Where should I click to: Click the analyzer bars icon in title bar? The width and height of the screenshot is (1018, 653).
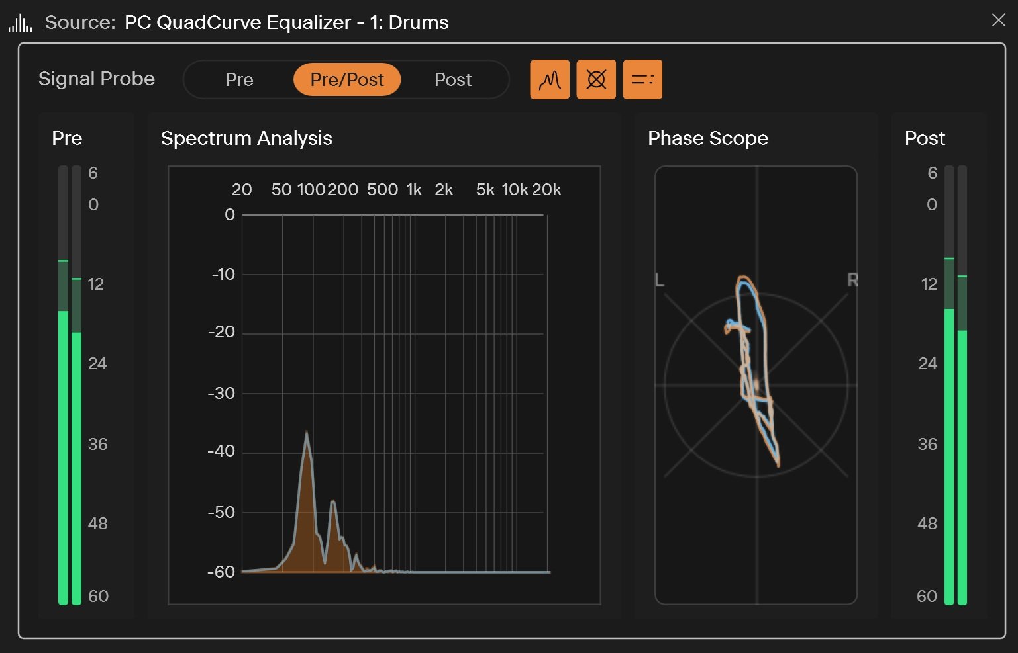(20, 23)
